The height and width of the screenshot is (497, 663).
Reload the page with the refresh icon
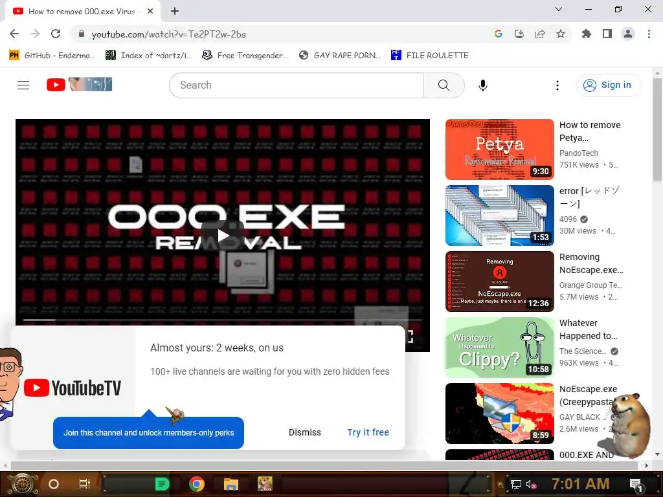(x=56, y=34)
